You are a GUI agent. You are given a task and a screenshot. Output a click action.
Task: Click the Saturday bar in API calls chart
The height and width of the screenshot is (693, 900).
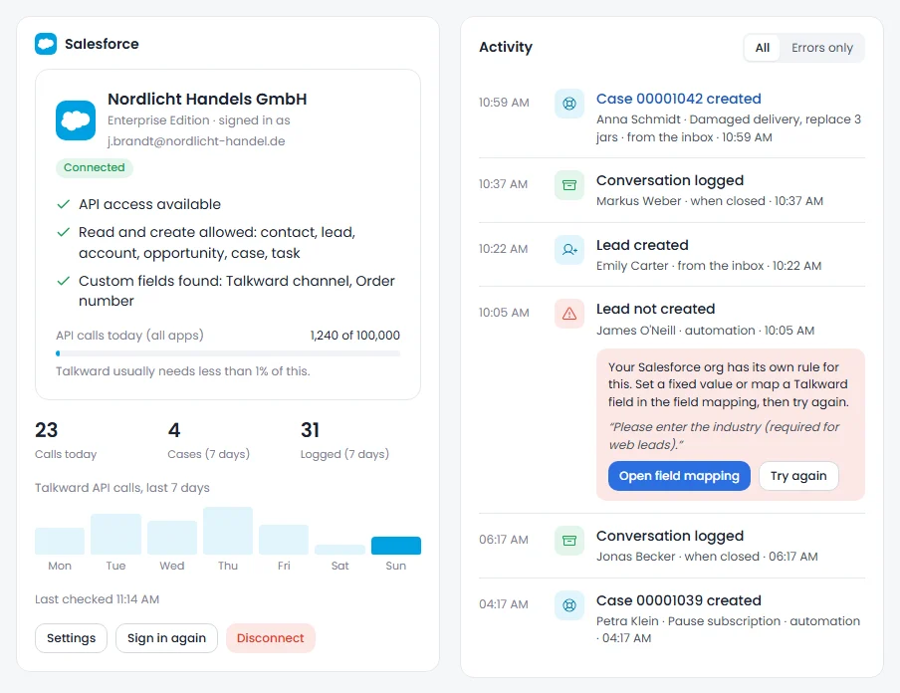coord(339,550)
